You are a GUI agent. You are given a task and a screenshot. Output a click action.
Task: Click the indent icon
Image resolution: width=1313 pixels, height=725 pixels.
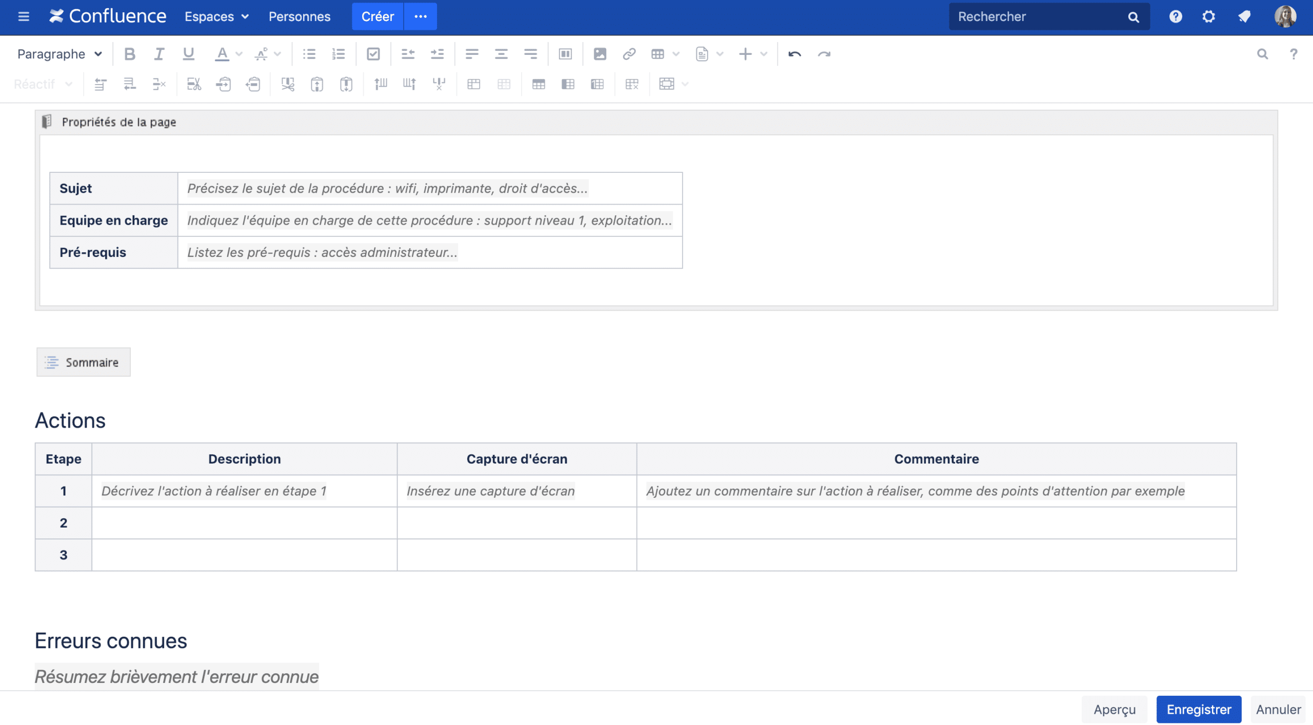[x=437, y=54]
